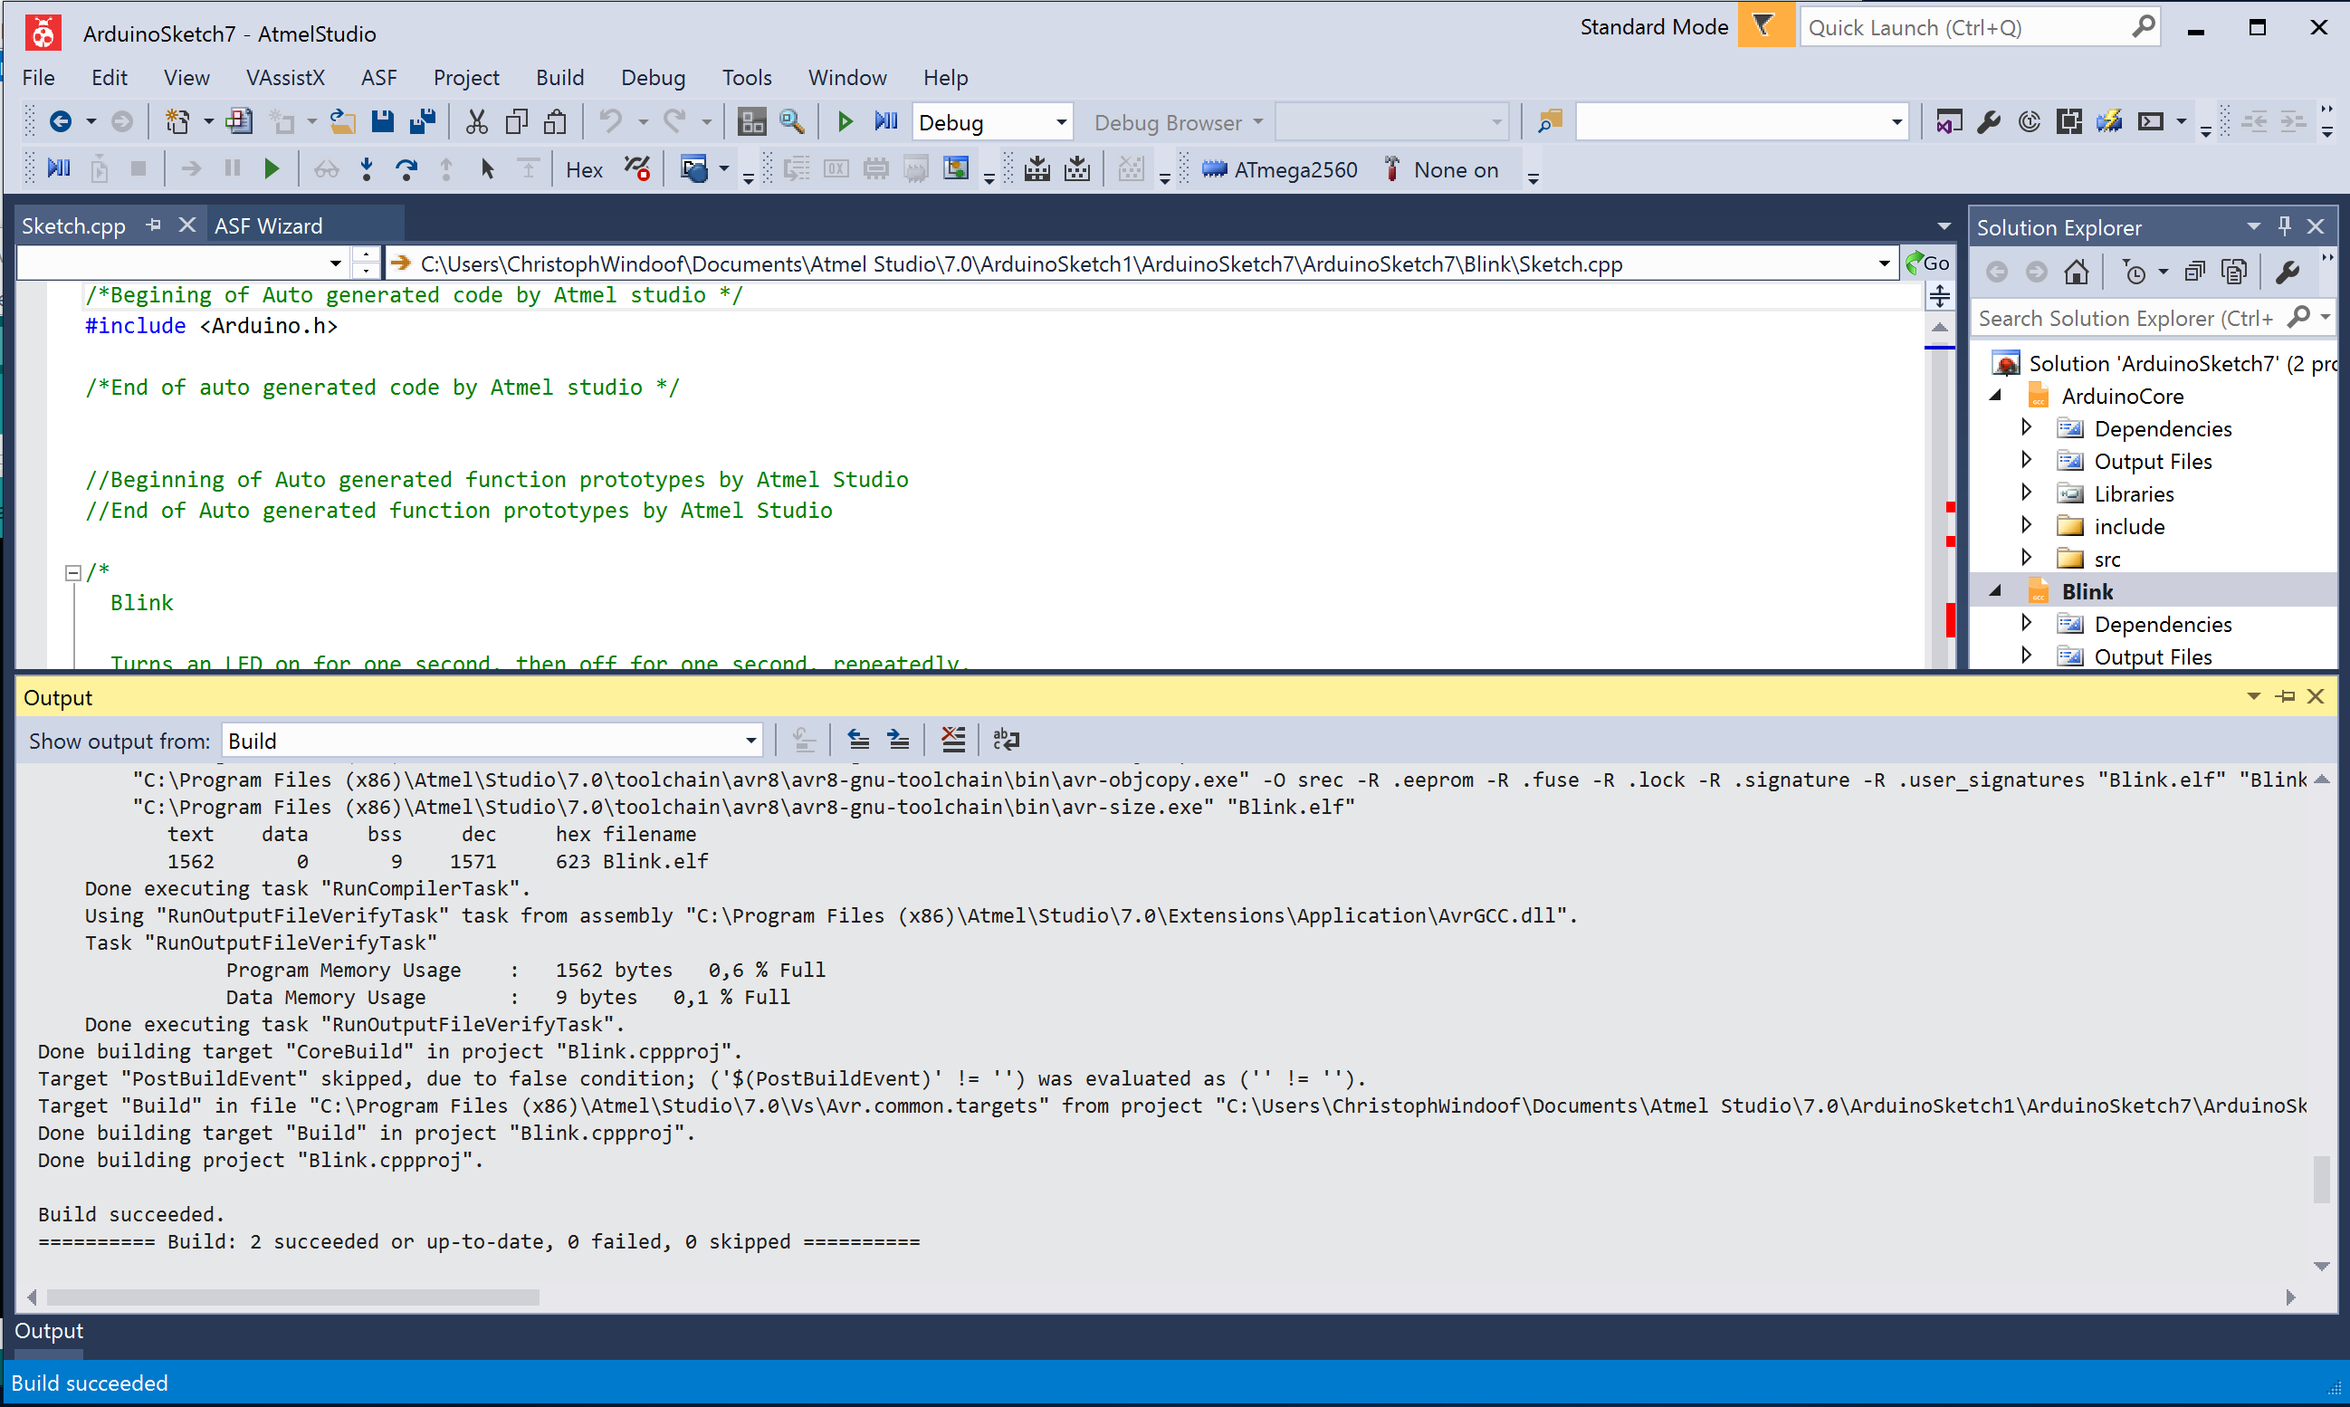This screenshot has height=1407, width=2350.
Task: Click the single Save disk icon
Action: pyautogui.click(x=383, y=121)
